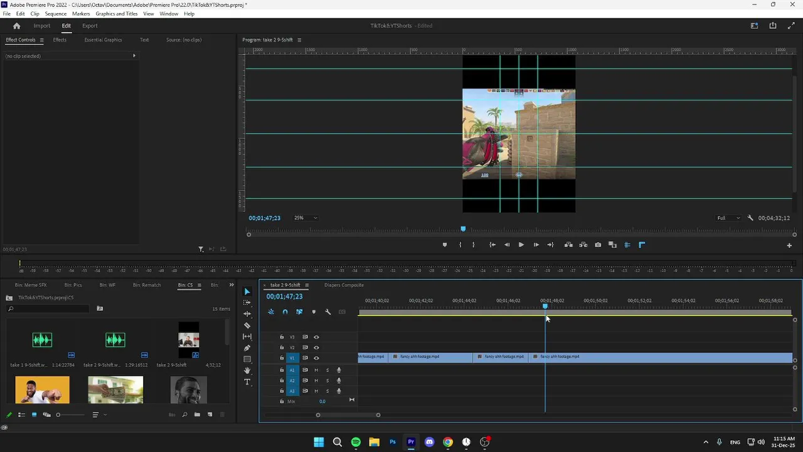The image size is (803, 452).
Task: Click the Lift button
Action: coord(568,245)
